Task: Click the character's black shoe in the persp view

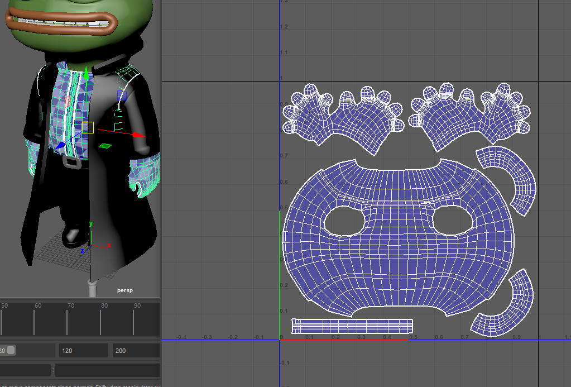Action: [75, 237]
